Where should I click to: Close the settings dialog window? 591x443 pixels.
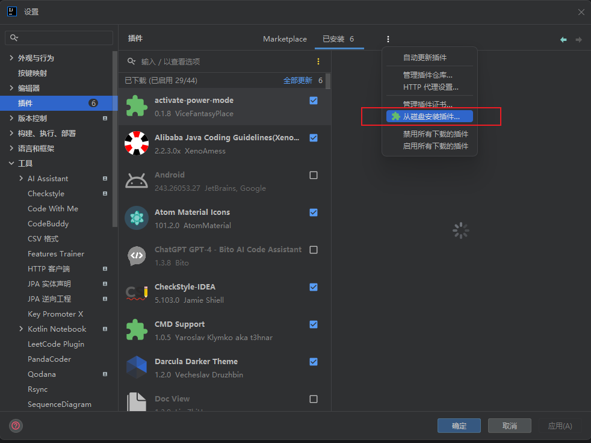click(581, 12)
